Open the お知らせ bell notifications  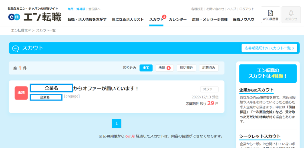click(291, 15)
